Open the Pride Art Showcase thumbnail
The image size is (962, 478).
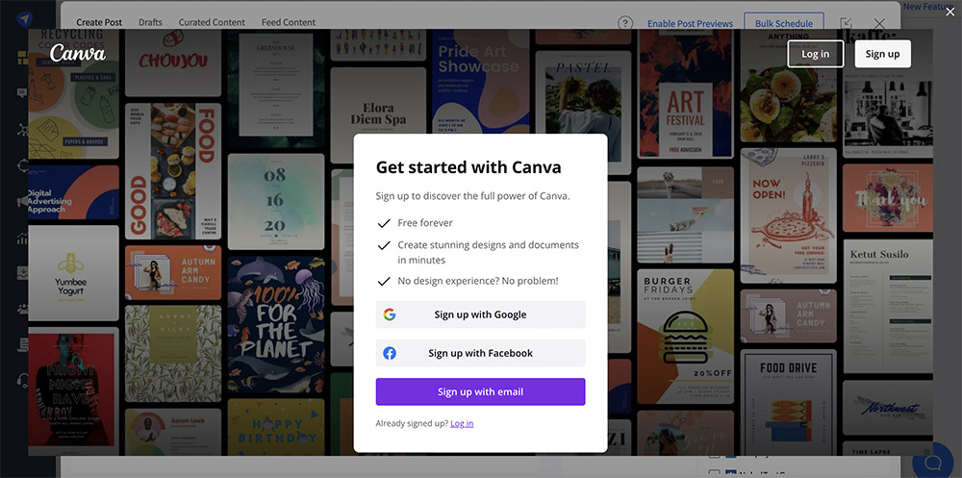pyautogui.click(x=480, y=81)
